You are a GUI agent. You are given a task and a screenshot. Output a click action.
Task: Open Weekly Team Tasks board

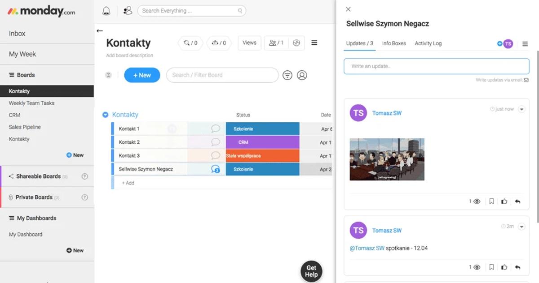pos(31,103)
